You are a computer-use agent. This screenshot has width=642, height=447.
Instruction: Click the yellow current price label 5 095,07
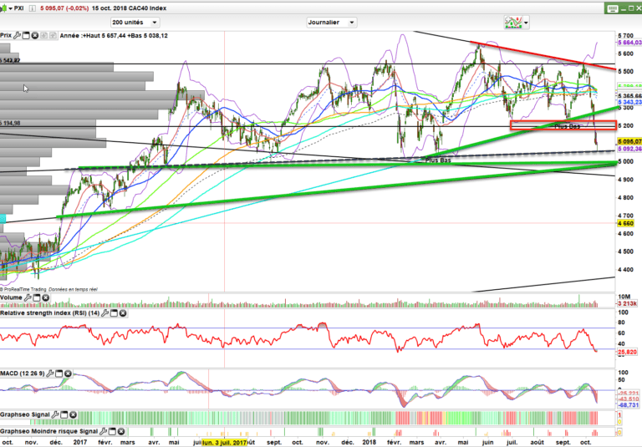[628, 141]
